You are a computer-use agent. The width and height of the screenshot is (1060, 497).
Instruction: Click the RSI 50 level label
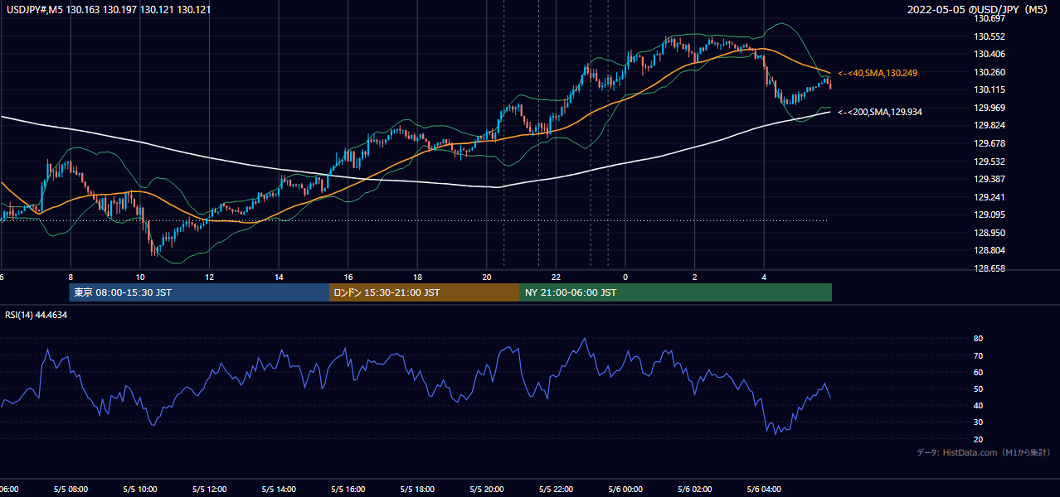(978, 388)
